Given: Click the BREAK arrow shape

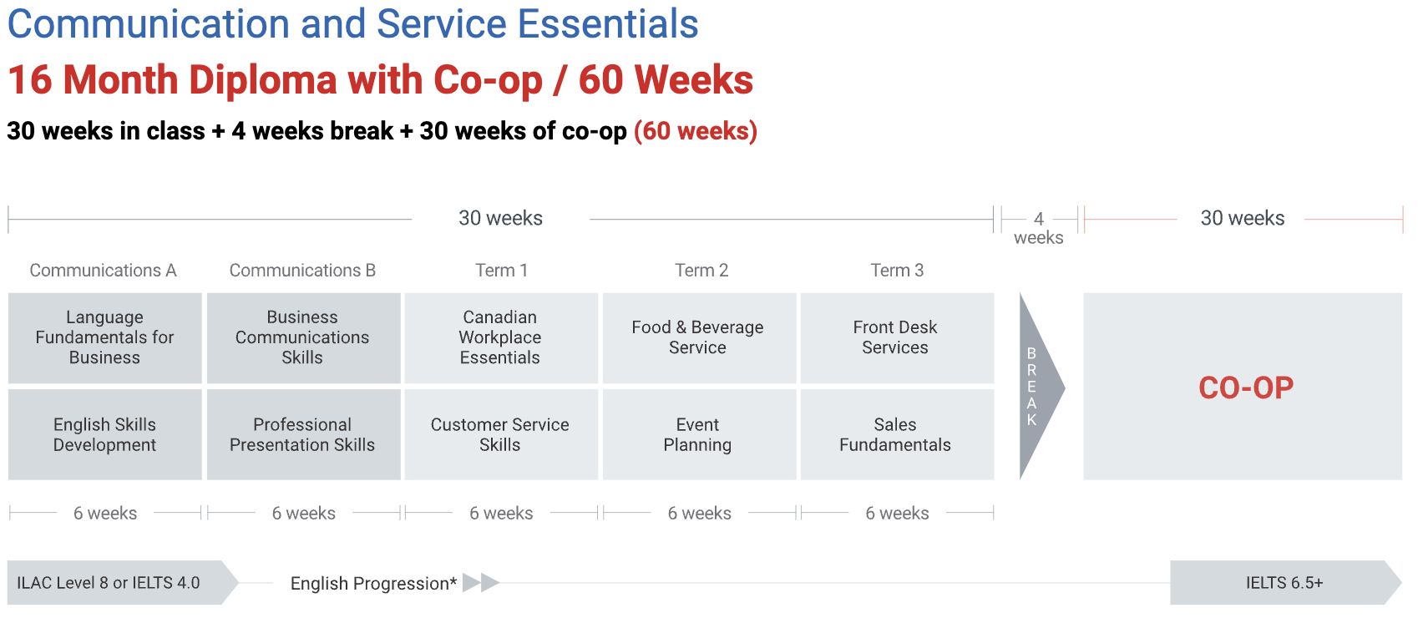Looking at the screenshot, I should pos(1039,387).
